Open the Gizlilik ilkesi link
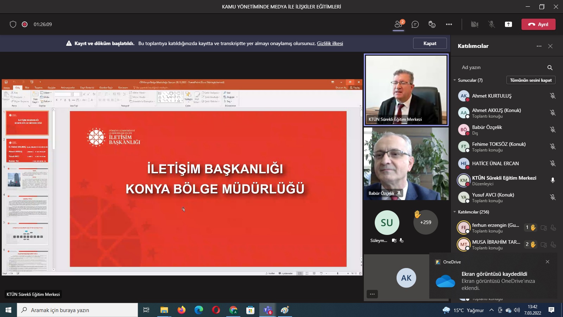 (330, 43)
